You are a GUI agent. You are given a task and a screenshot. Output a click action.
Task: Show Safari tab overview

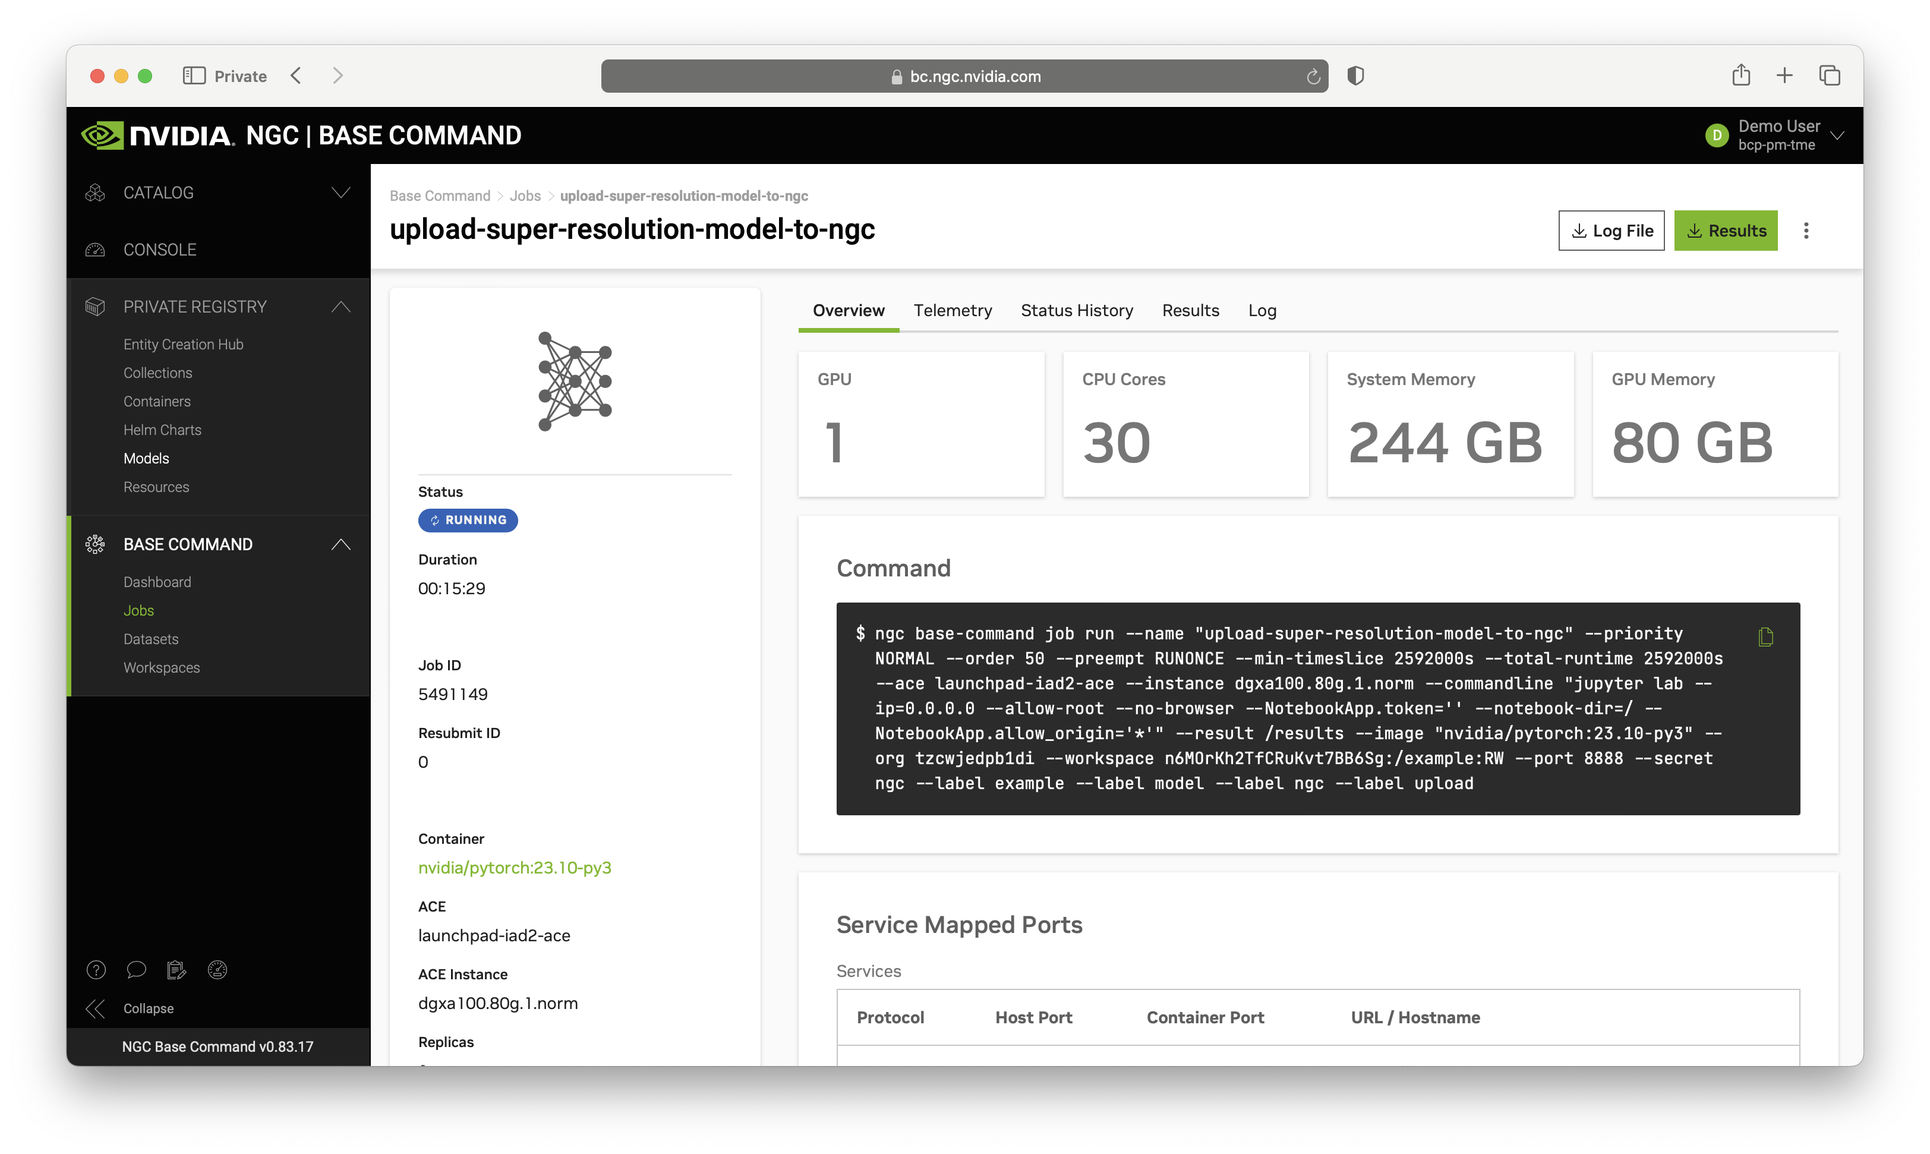click(x=1829, y=75)
